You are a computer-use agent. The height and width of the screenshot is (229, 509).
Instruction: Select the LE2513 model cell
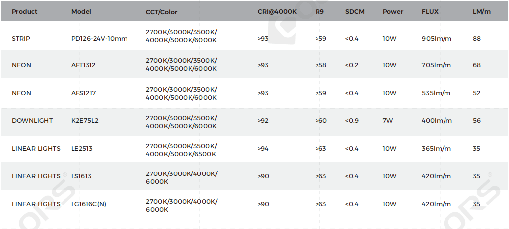coord(82,149)
